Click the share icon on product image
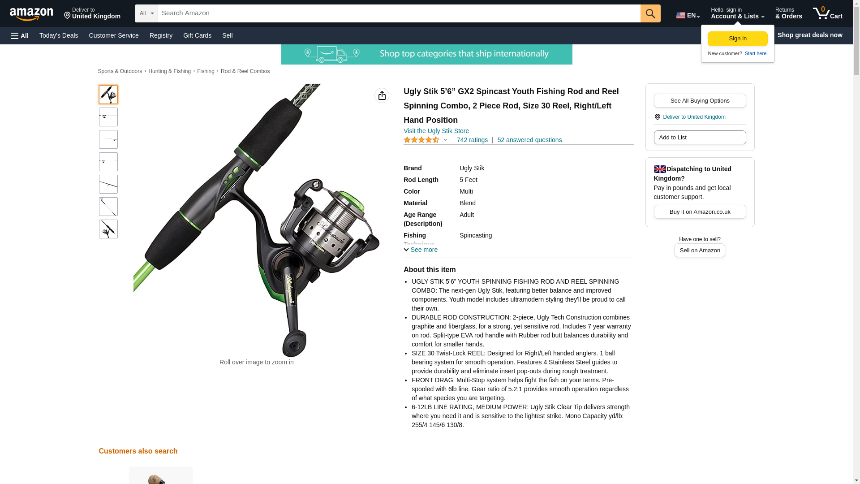The width and height of the screenshot is (860, 484). [382, 95]
